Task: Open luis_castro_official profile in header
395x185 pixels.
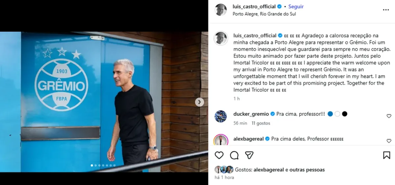Action: [254, 7]
